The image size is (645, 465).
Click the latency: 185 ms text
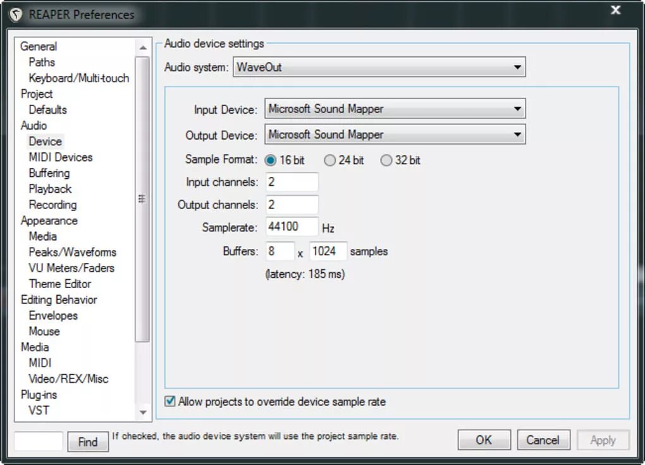[x=305, y=274]
